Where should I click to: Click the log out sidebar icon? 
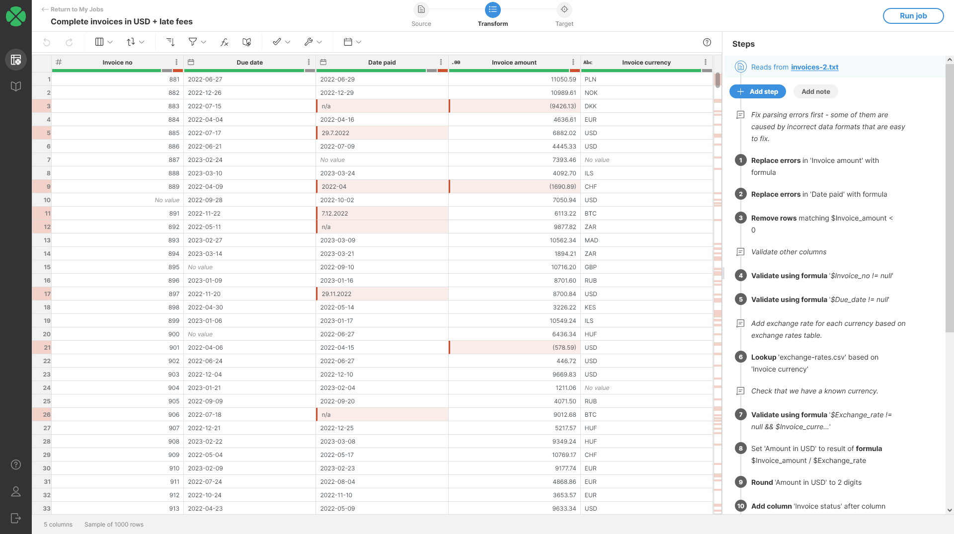point(16,518)
